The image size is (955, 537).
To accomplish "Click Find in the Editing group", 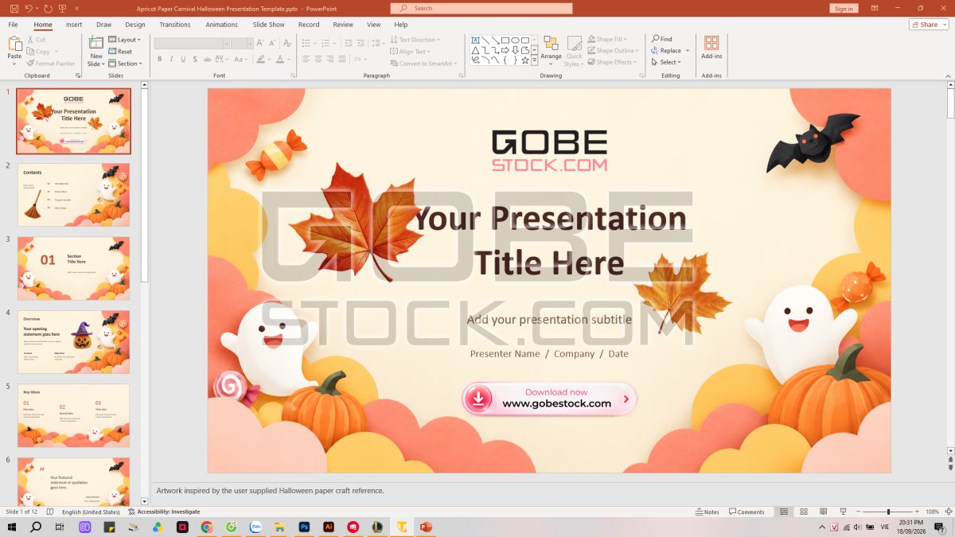I will (x=662, y=39).
